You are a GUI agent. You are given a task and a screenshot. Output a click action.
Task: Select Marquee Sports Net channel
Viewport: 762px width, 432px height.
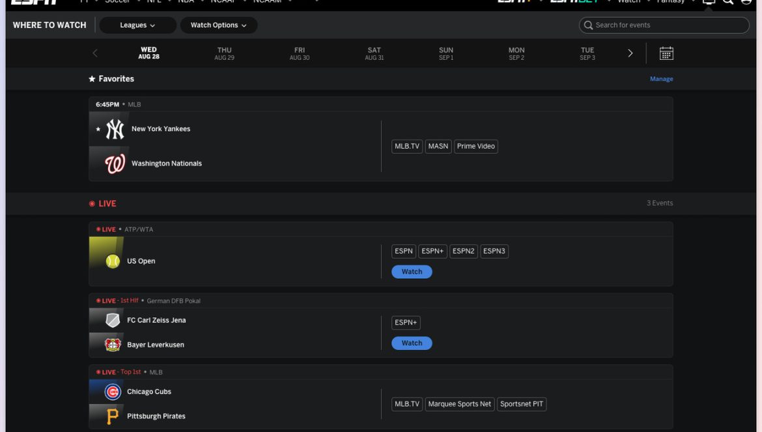tap(459, 404)
